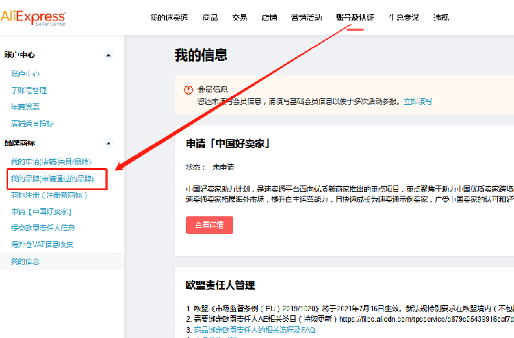Open the 营销活动 menu

(x=305, y=17)
